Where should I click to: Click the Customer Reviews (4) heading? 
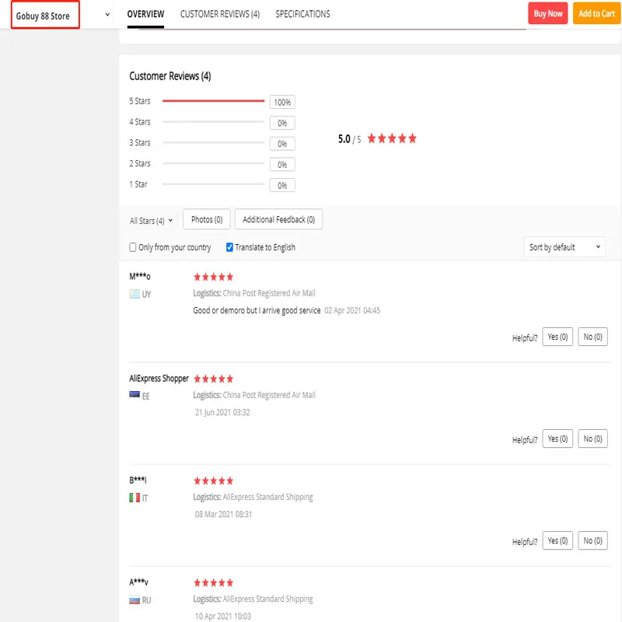click(x=170, y=76)
